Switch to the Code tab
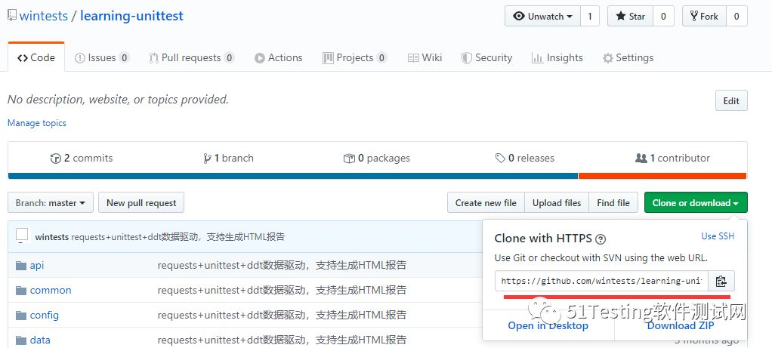This screenshot has height=348, width=772. (x=36, y=57)
